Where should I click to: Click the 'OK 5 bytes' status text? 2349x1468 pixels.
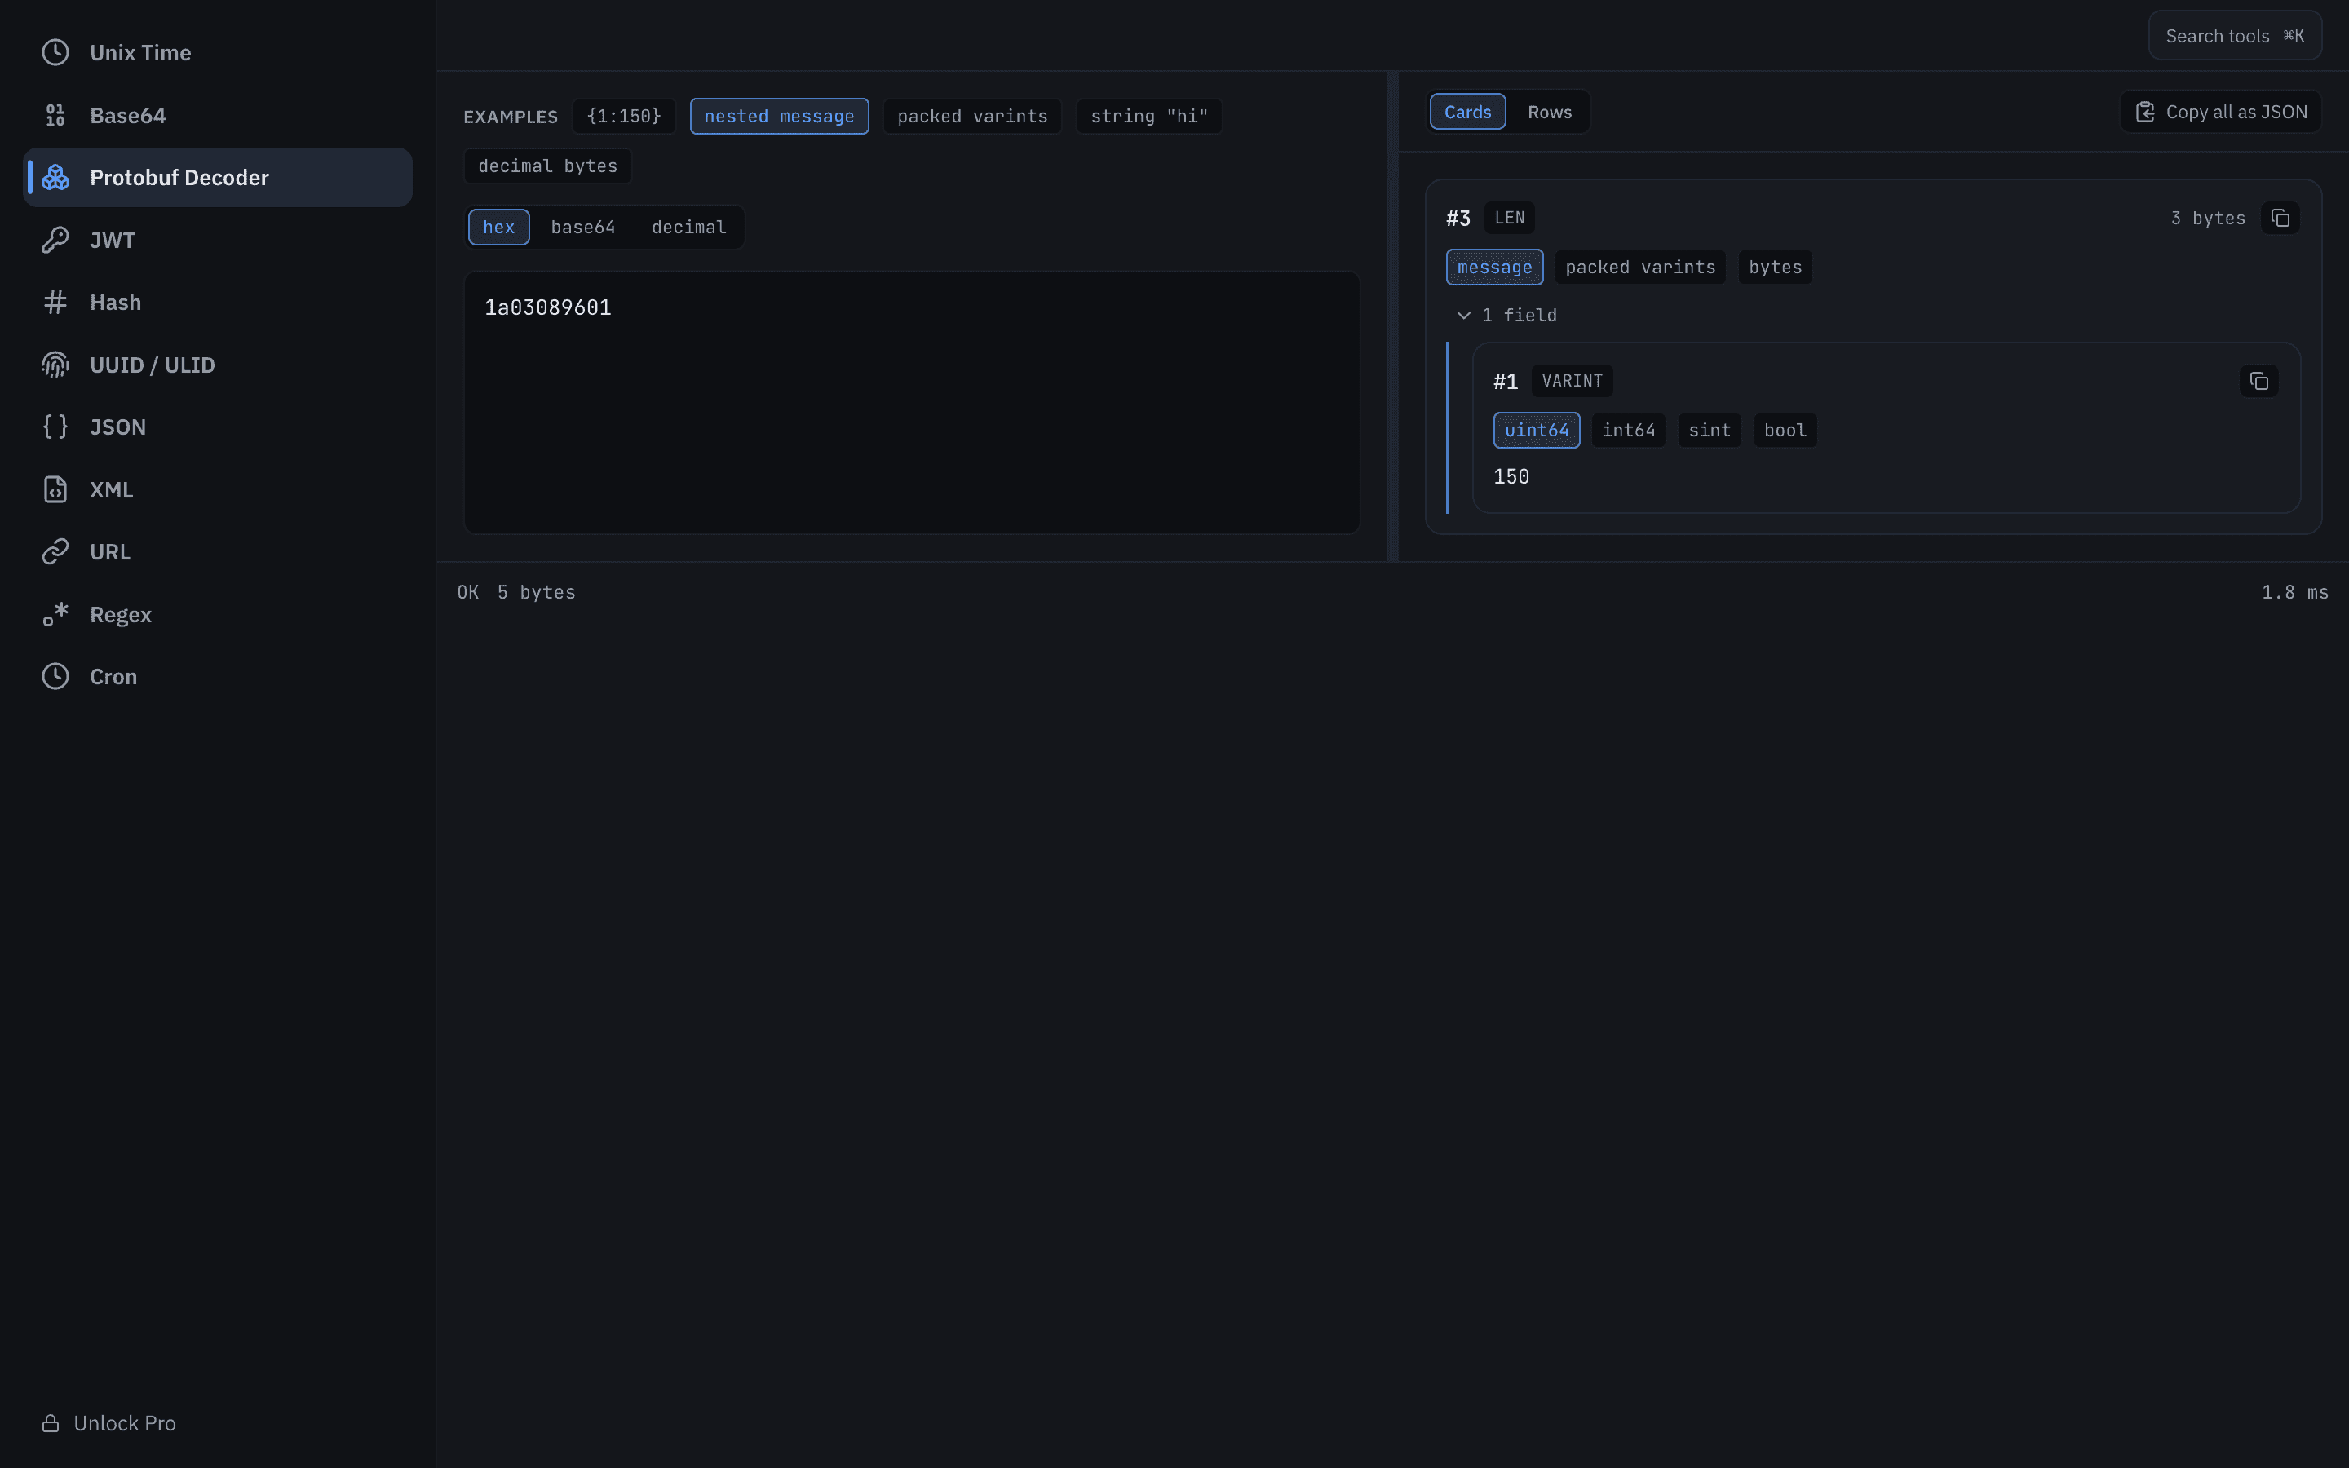pos(516,592)
